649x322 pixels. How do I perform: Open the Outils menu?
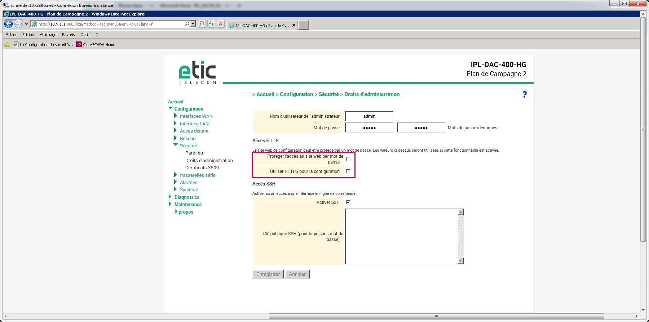(x=85, y=35)
